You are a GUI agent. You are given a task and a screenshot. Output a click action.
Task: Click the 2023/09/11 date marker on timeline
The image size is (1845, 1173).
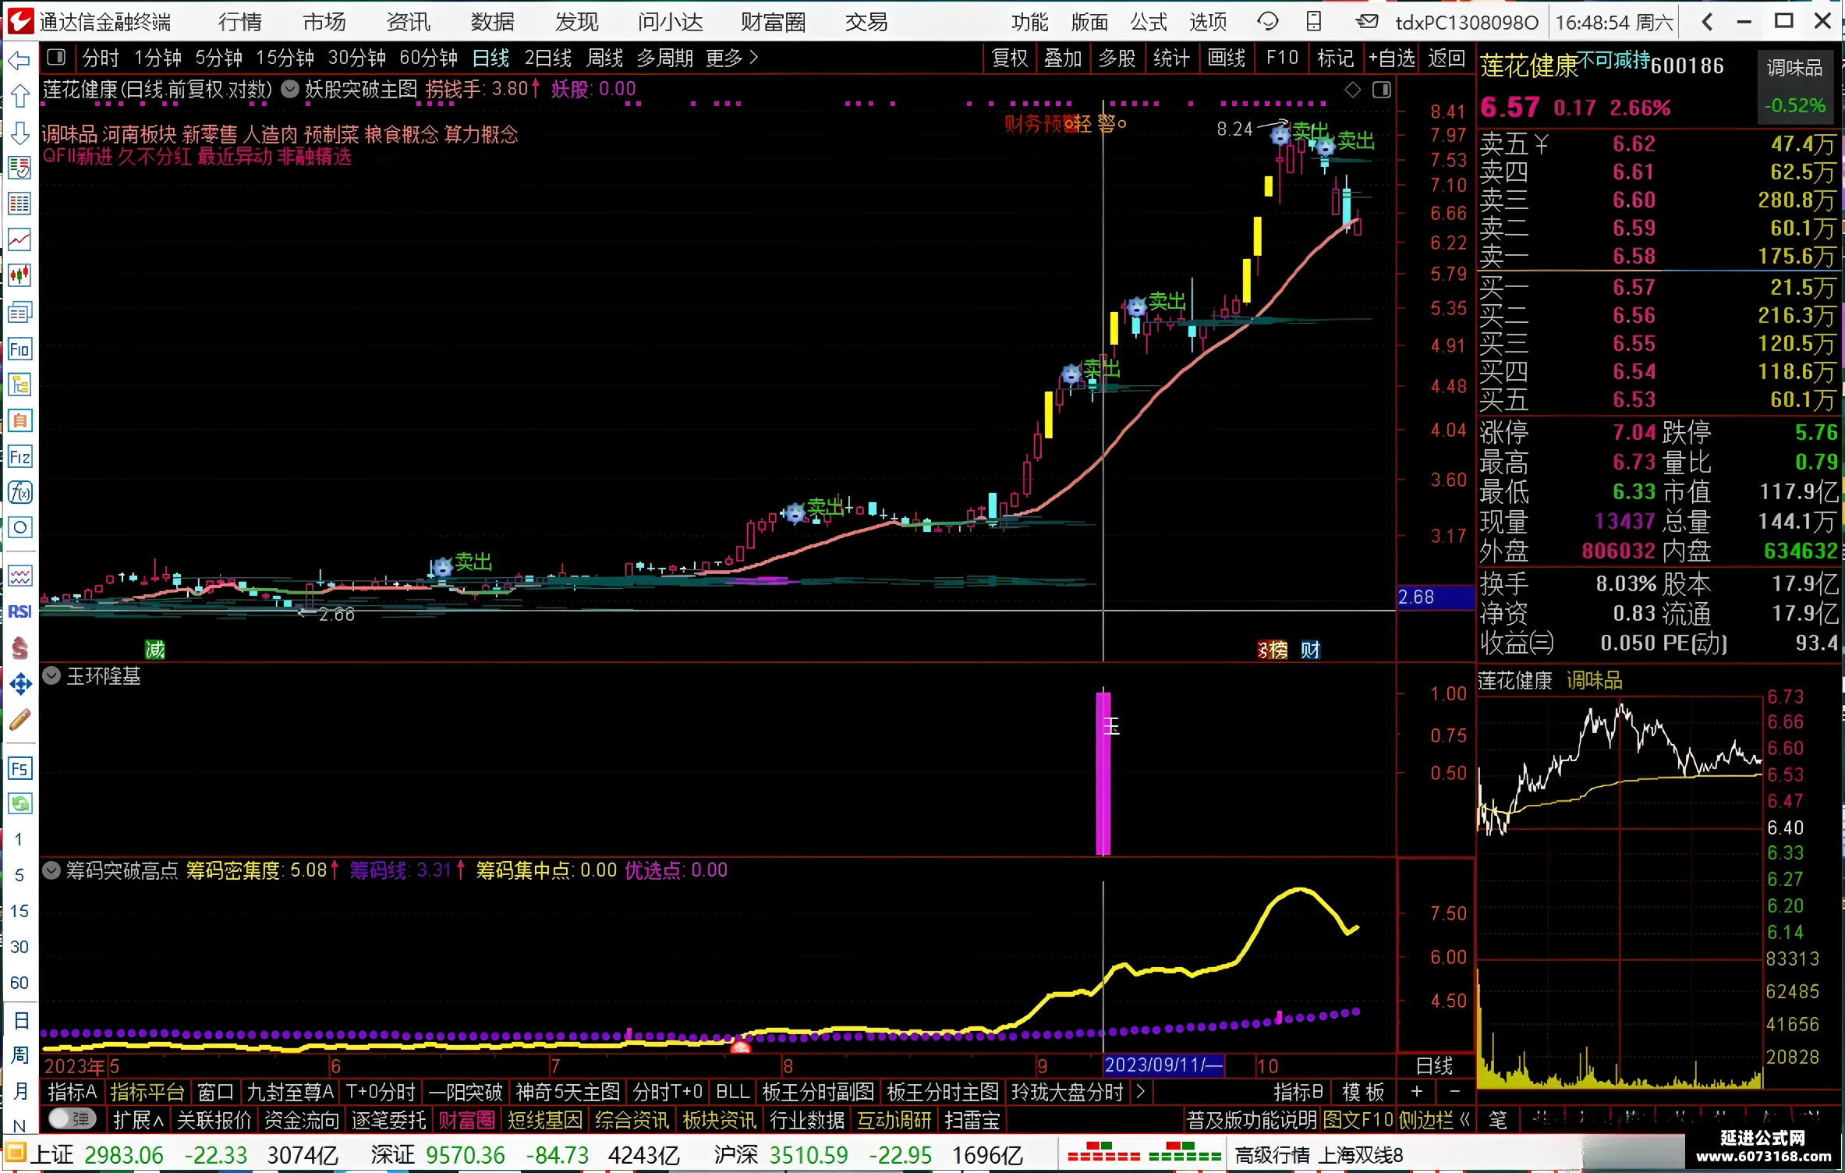[x=1163, y=1065]
